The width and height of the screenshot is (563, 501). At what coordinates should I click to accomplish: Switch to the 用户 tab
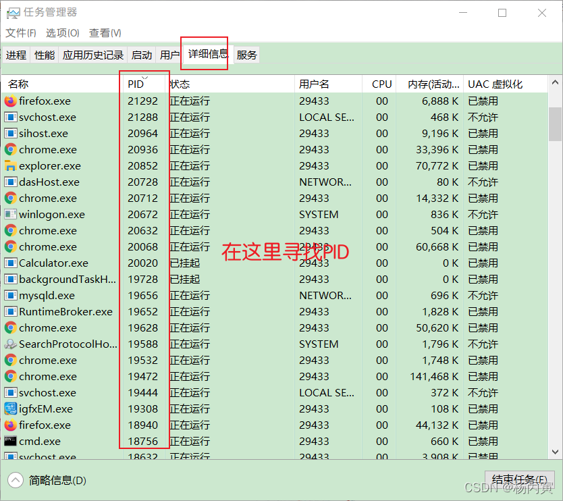(x=169, y=55)
